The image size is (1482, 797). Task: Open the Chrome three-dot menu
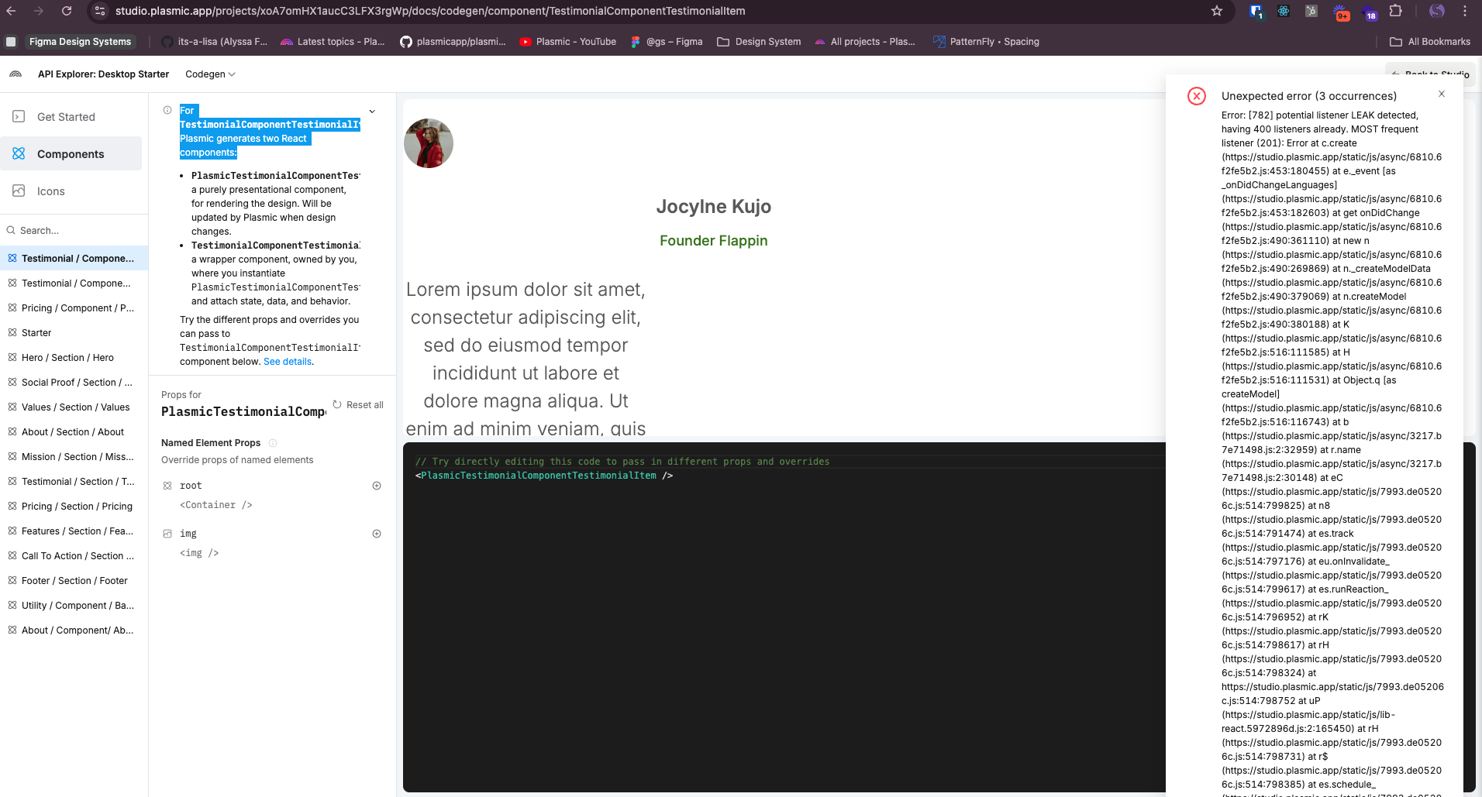tap(1465, 11)
